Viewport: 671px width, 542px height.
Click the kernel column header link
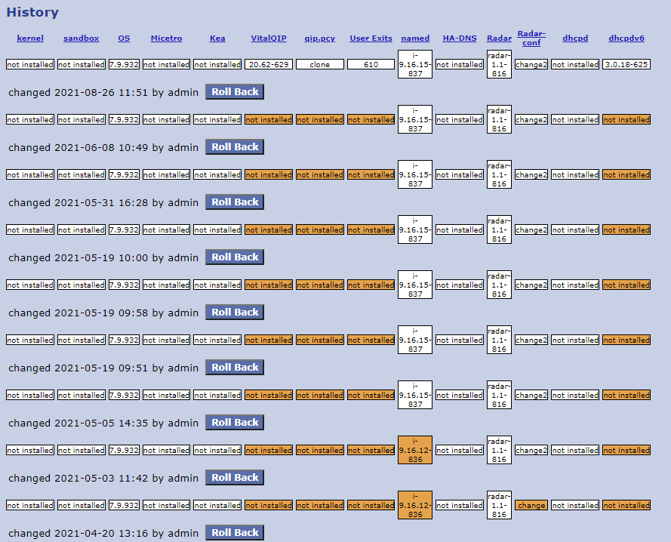point(30,38)
